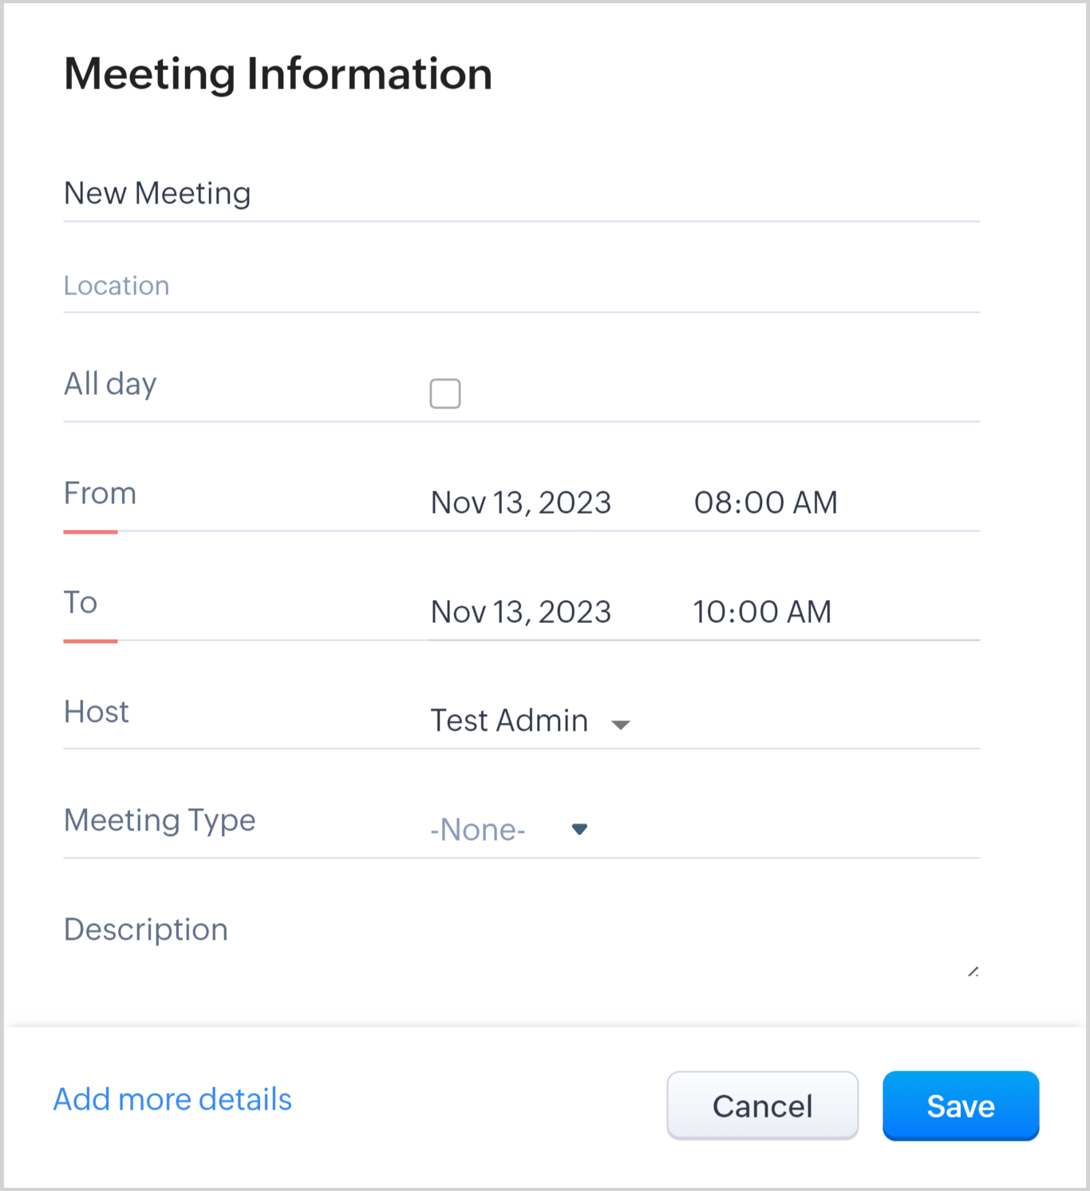Click the Meeting Information heading

click(278, 74)
